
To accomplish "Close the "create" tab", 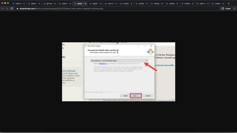I will 223,4.
